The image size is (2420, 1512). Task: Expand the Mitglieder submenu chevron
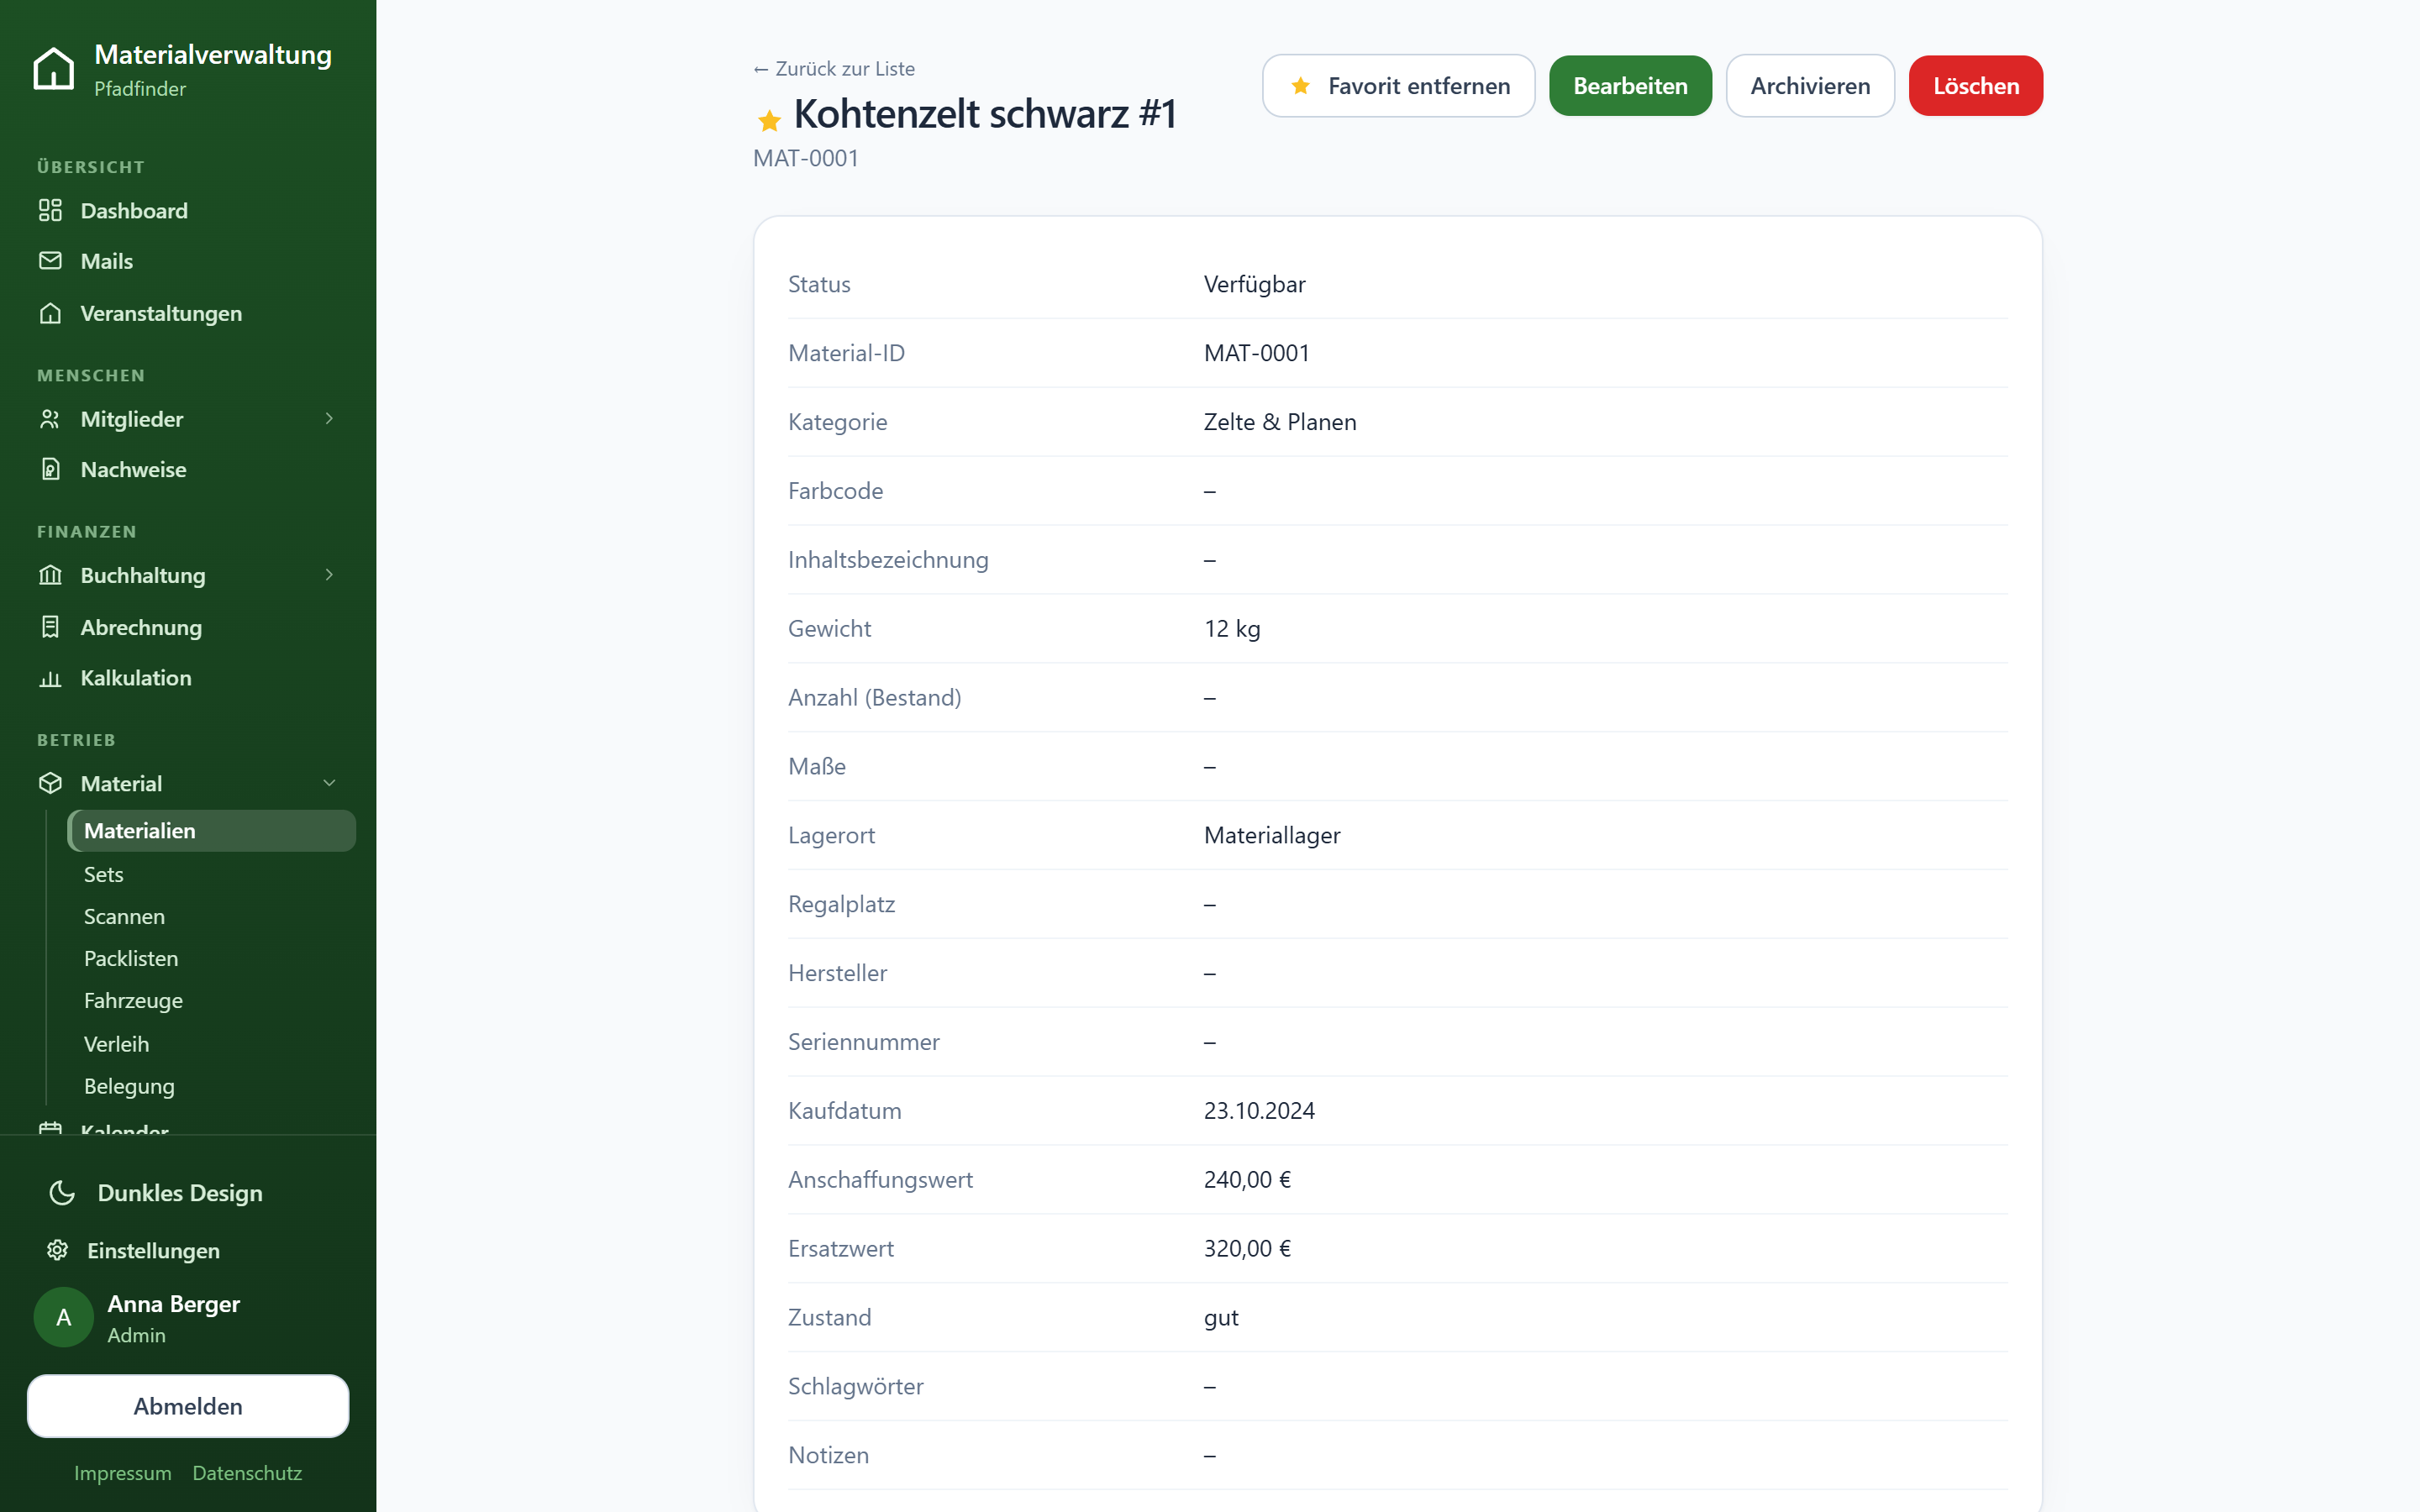(x=329, y=419)
